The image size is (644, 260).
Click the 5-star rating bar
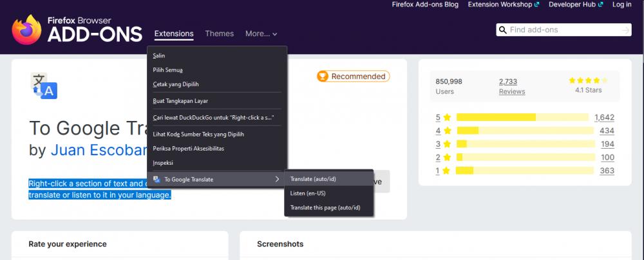point(522,118)
